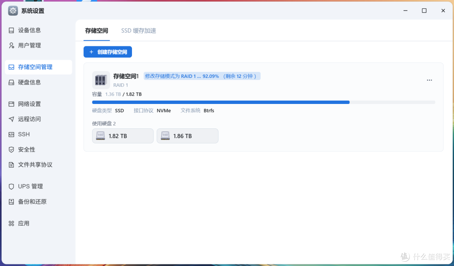Click the 设备信息 sidebar icon

pos(11,30)
